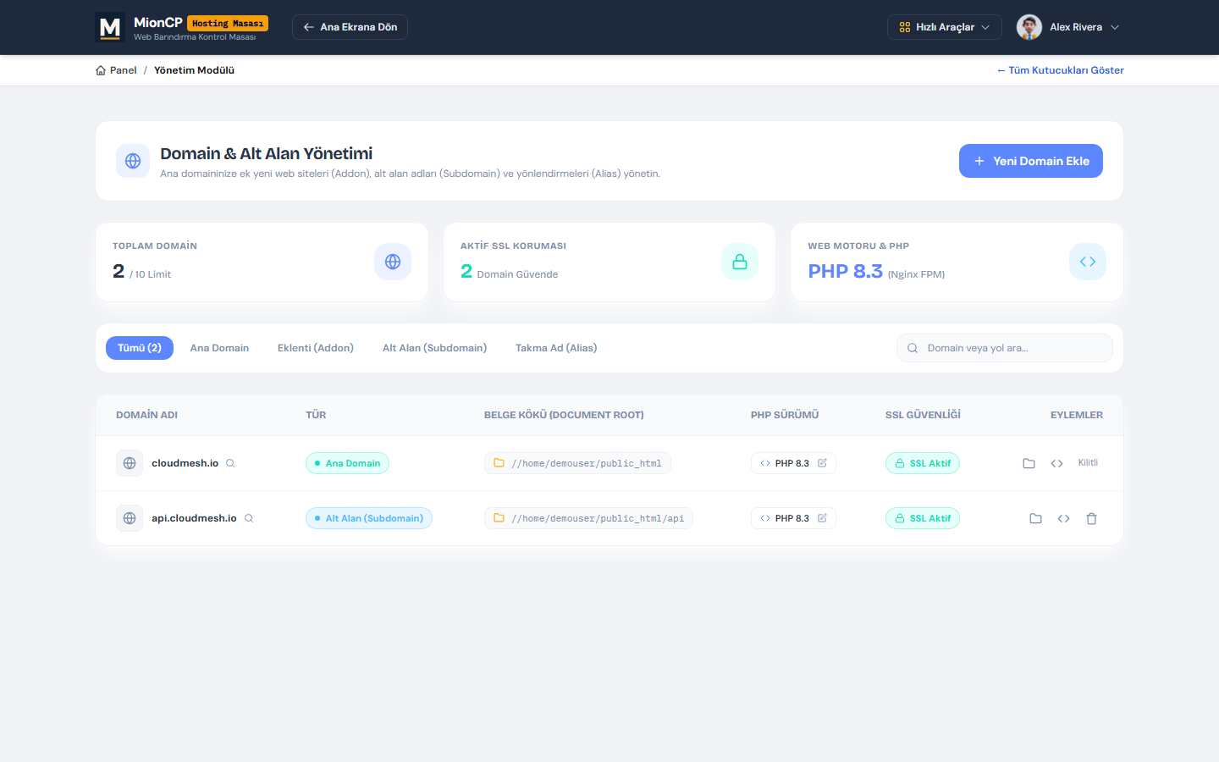Click Tüm Kutucukları Göster link

point(1061,70)
